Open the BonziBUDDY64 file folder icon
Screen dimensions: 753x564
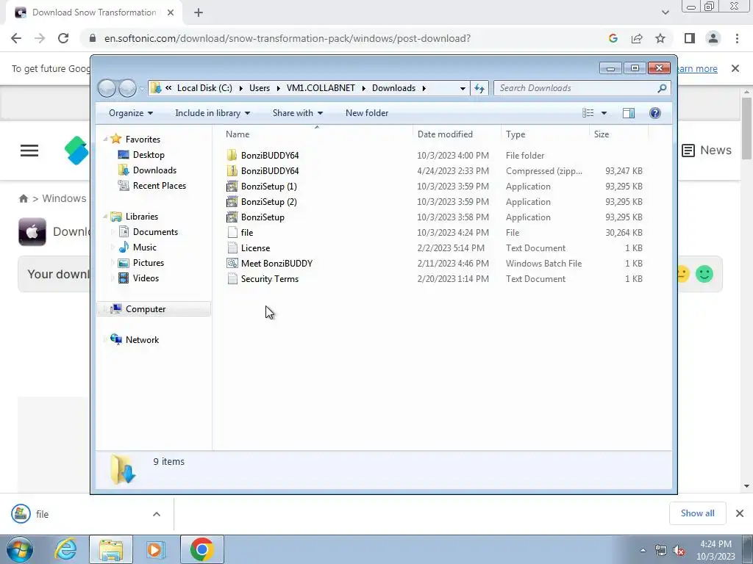pos(232,155)
